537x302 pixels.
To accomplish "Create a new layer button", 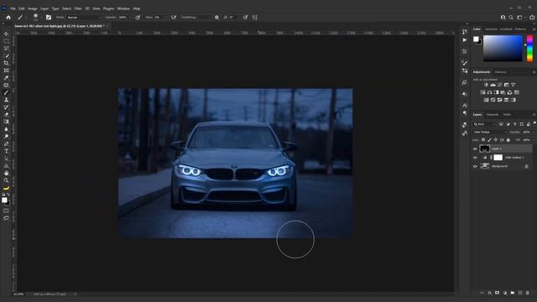I will point(520,293).
